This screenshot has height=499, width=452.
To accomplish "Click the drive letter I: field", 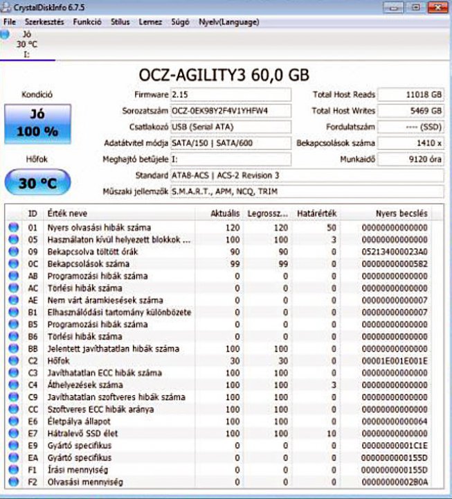I will pos(230,159).
